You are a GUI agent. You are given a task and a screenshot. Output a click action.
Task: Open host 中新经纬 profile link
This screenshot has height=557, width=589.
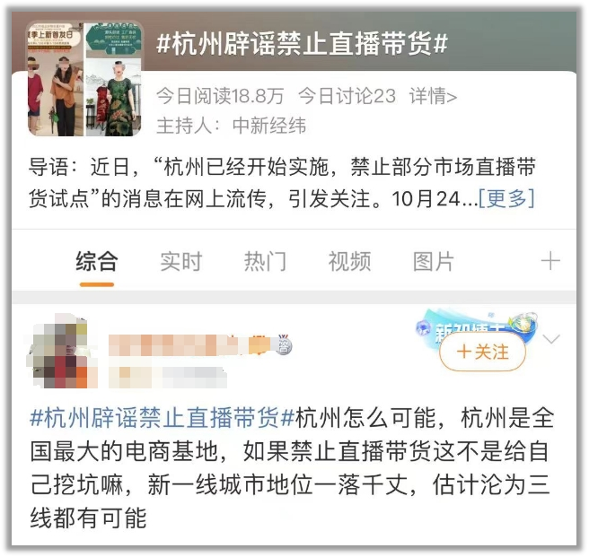[269, 126]
